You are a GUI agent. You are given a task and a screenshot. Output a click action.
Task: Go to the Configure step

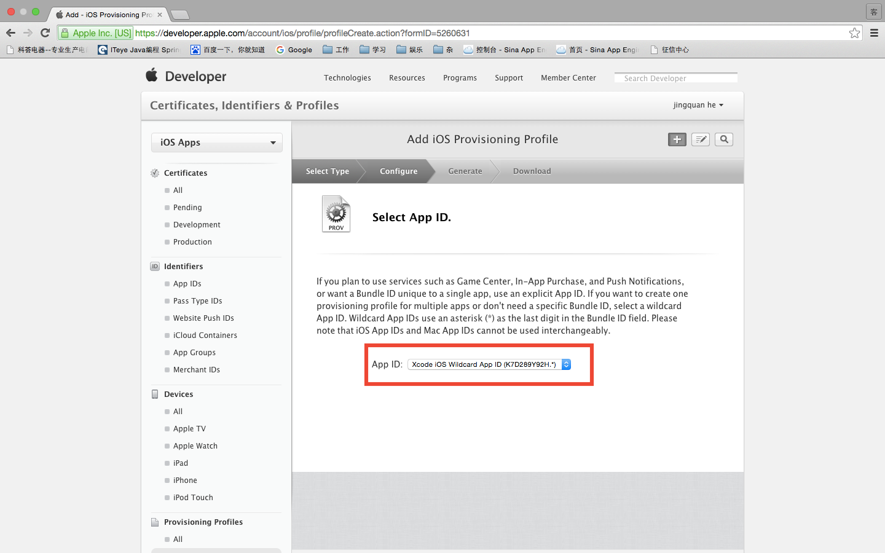(x=398, y=171)
